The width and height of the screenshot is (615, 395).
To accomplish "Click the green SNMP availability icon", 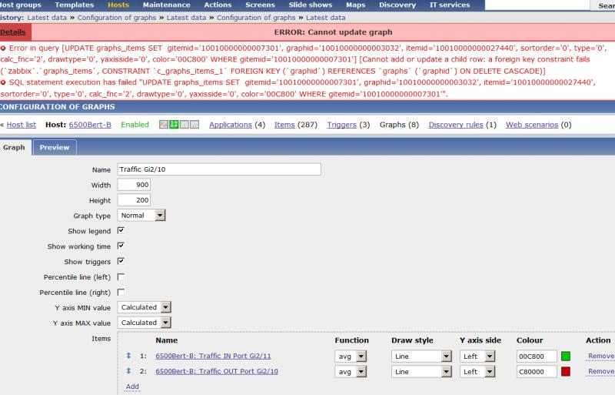I will (x=174, y=125).
